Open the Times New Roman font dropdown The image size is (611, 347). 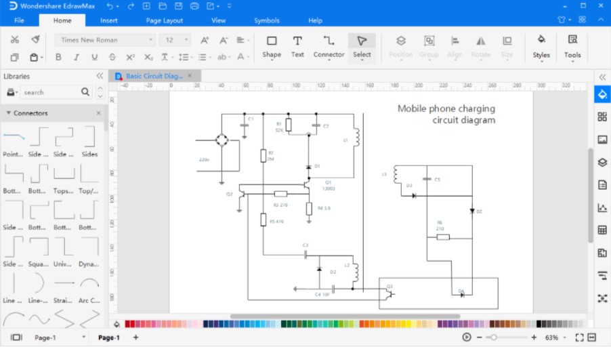(105, 40)
